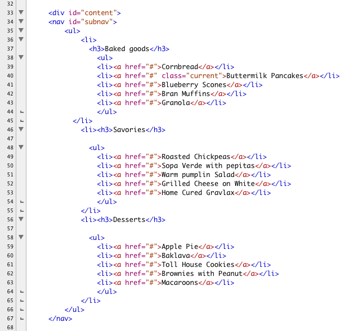Click the fold end marker on line 67
This screenshot has width=341, height=331.
[21, 319]
